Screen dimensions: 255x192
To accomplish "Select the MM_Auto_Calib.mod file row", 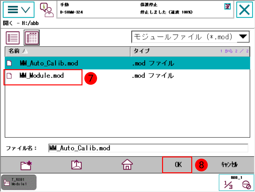I will [x=127, y=63].
